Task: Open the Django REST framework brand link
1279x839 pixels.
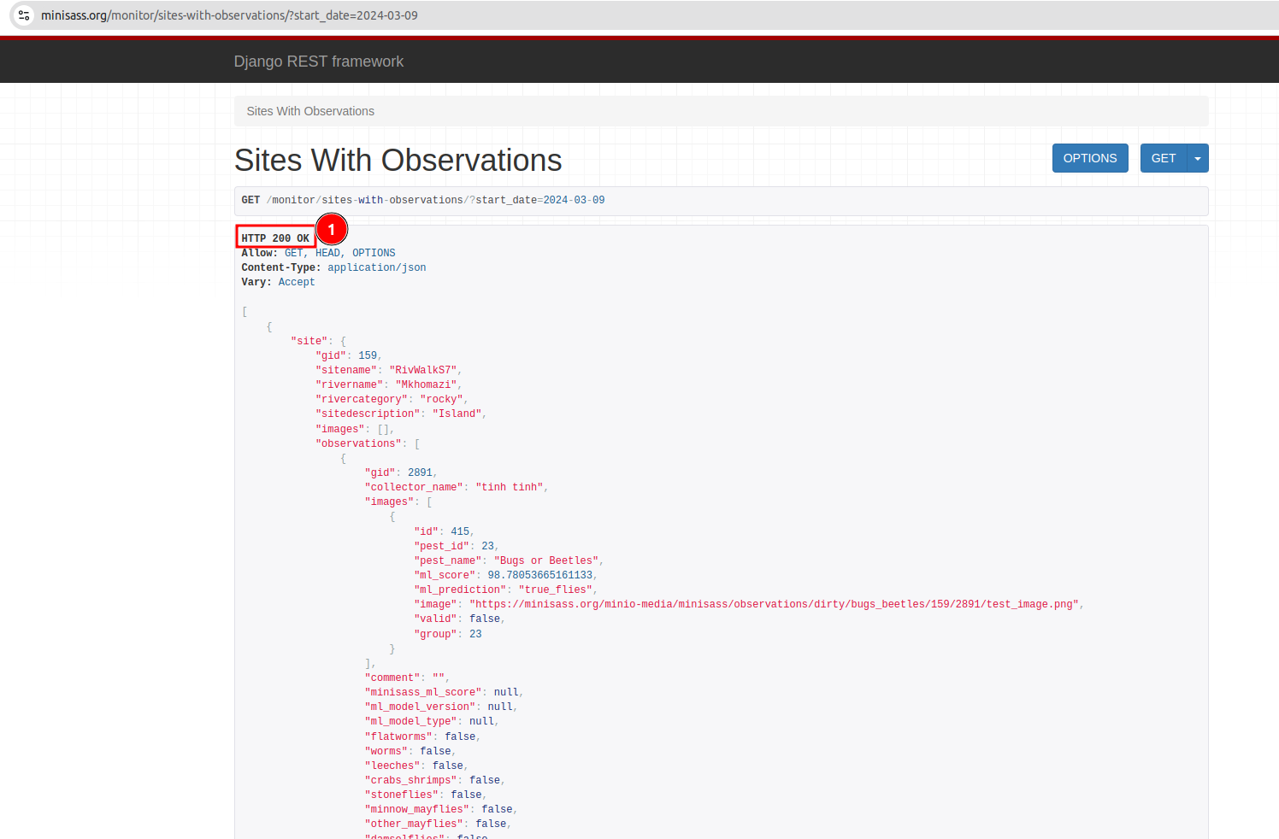Action: tap(319, 62)
